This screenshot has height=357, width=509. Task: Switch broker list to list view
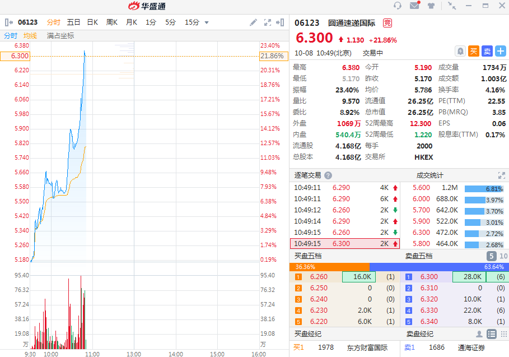pos(492,334)
